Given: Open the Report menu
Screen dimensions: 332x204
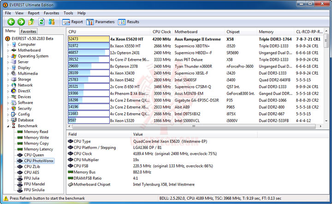Looking at the screenshot, I should click(34, 13).
